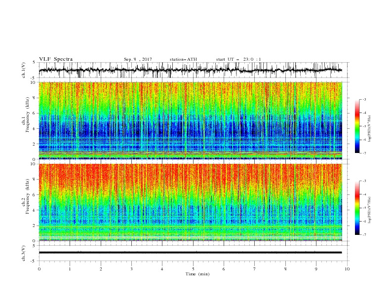This screenshot has width=391, height=302.
Task: Select the date label "Sep. 8 , 2017"
Action: (138, 59)
